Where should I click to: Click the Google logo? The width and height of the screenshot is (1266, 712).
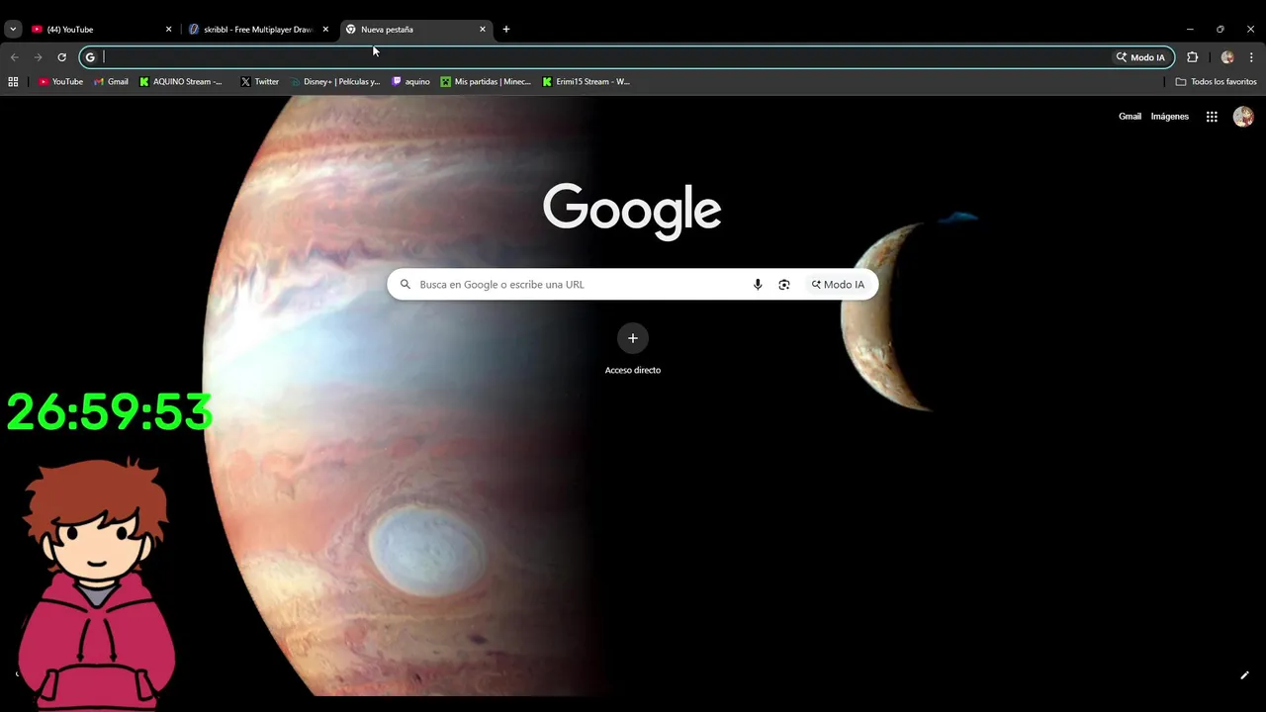pyautogui.click(x=632, y=211)
